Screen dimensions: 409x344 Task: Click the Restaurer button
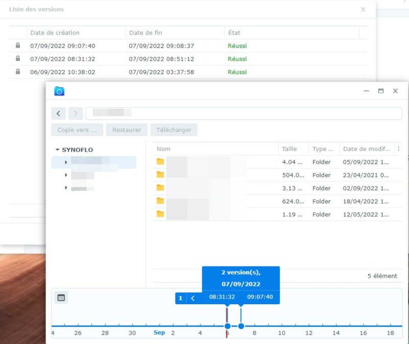[x=126, y=130]
